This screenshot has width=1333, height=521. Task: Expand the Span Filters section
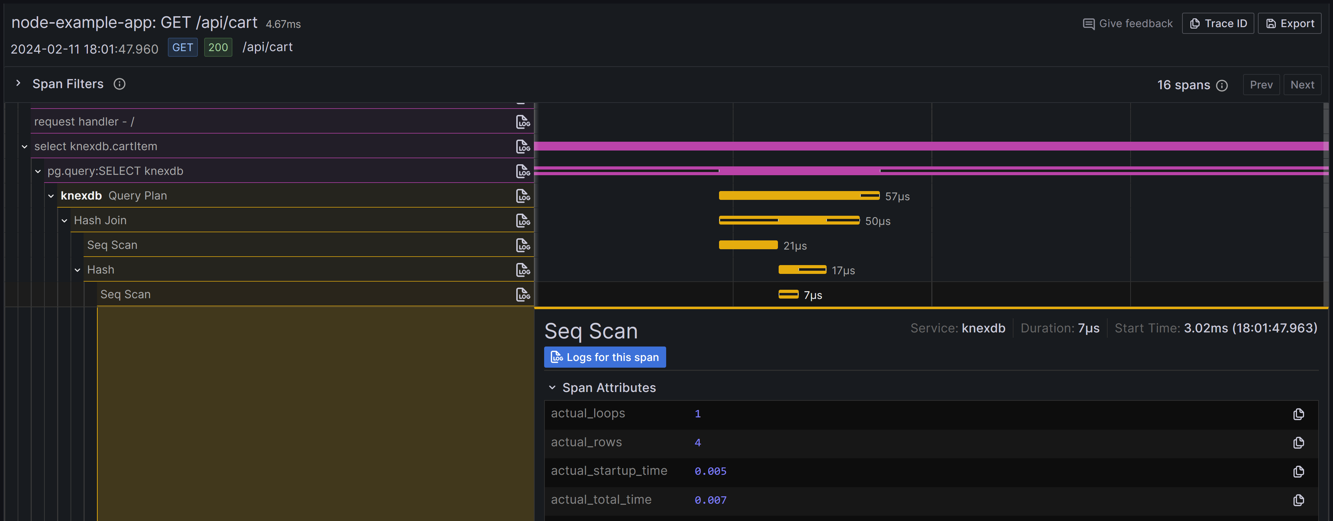click(19, 83)
